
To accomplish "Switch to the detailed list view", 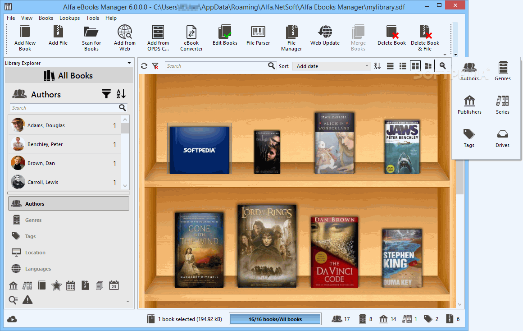I will click(403, 66).
